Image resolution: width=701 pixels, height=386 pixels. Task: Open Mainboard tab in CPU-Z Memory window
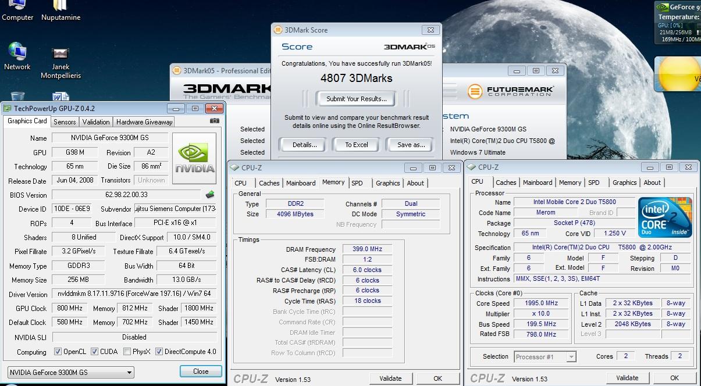301,183
